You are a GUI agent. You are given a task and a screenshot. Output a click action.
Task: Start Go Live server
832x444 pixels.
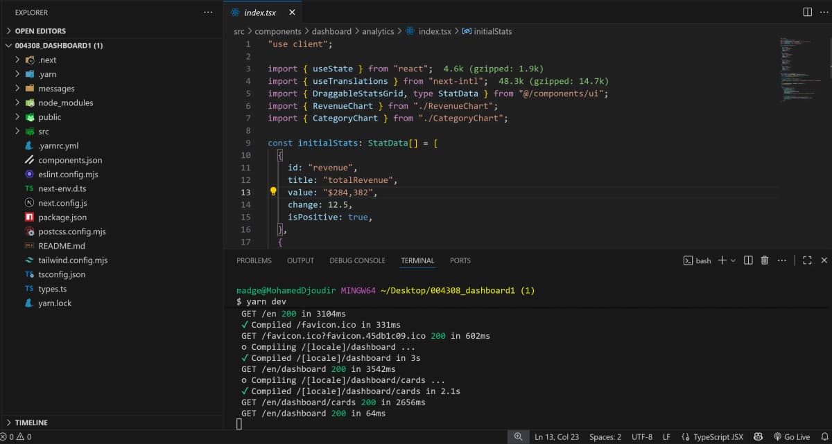[791, 437]
